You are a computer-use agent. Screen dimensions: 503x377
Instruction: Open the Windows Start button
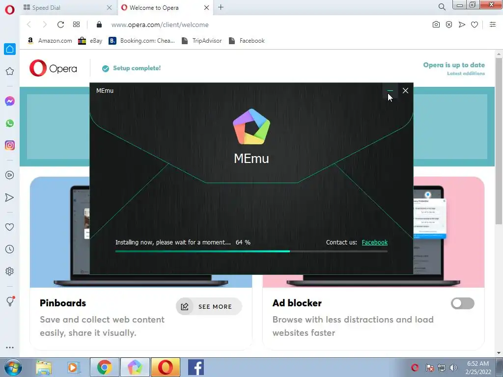click(x=12, y=367)
